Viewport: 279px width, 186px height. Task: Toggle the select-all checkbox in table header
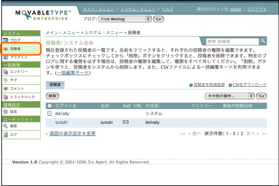tap(49, 106)
